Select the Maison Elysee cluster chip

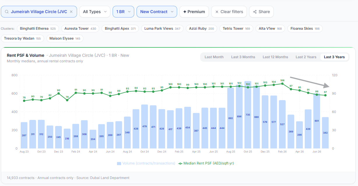(x=65, y=38)
